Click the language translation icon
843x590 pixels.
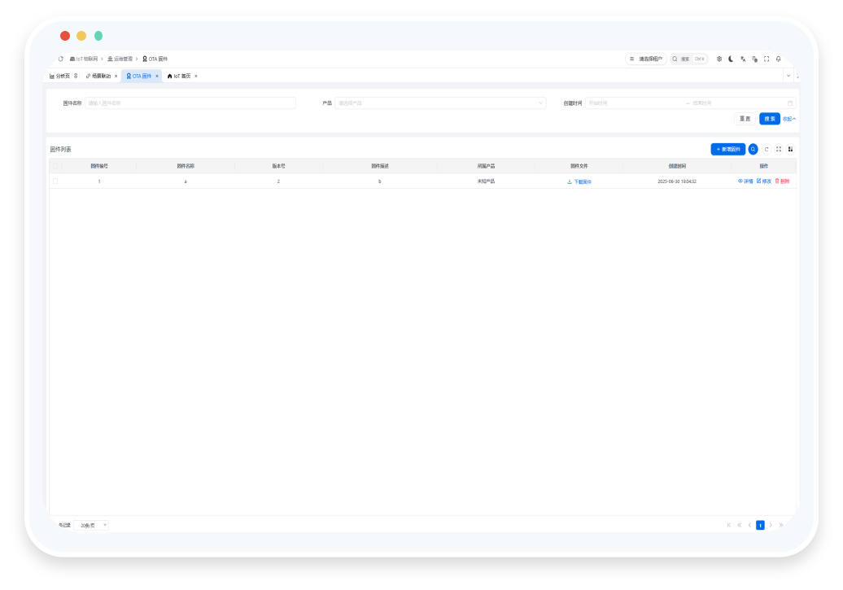pos(743,59)
